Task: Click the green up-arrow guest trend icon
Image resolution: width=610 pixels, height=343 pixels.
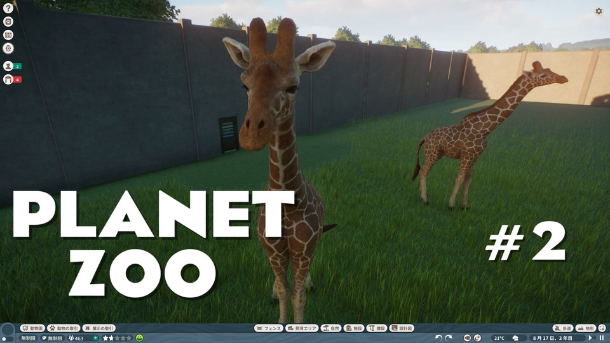Action: click(x=95, y=339)
